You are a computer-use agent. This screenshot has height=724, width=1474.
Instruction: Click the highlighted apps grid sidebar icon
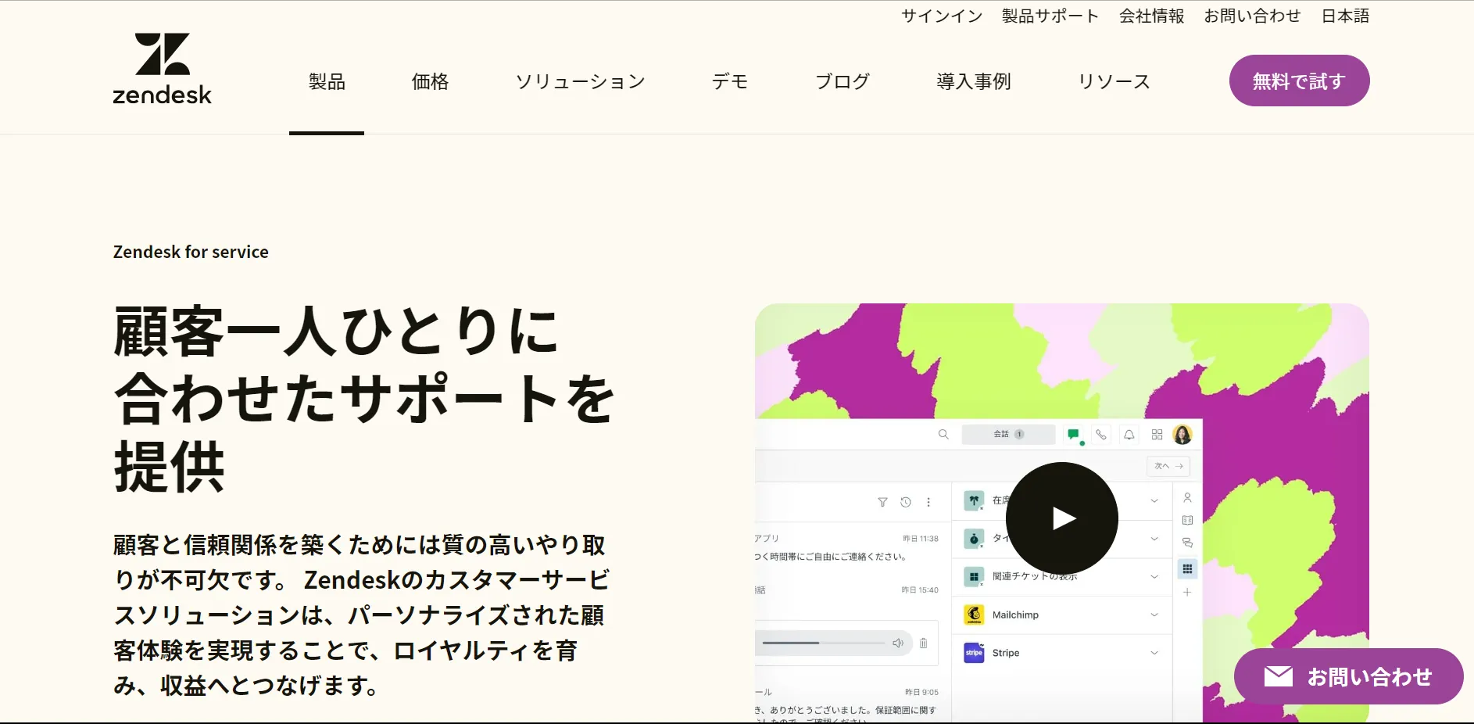point(1187,569)
